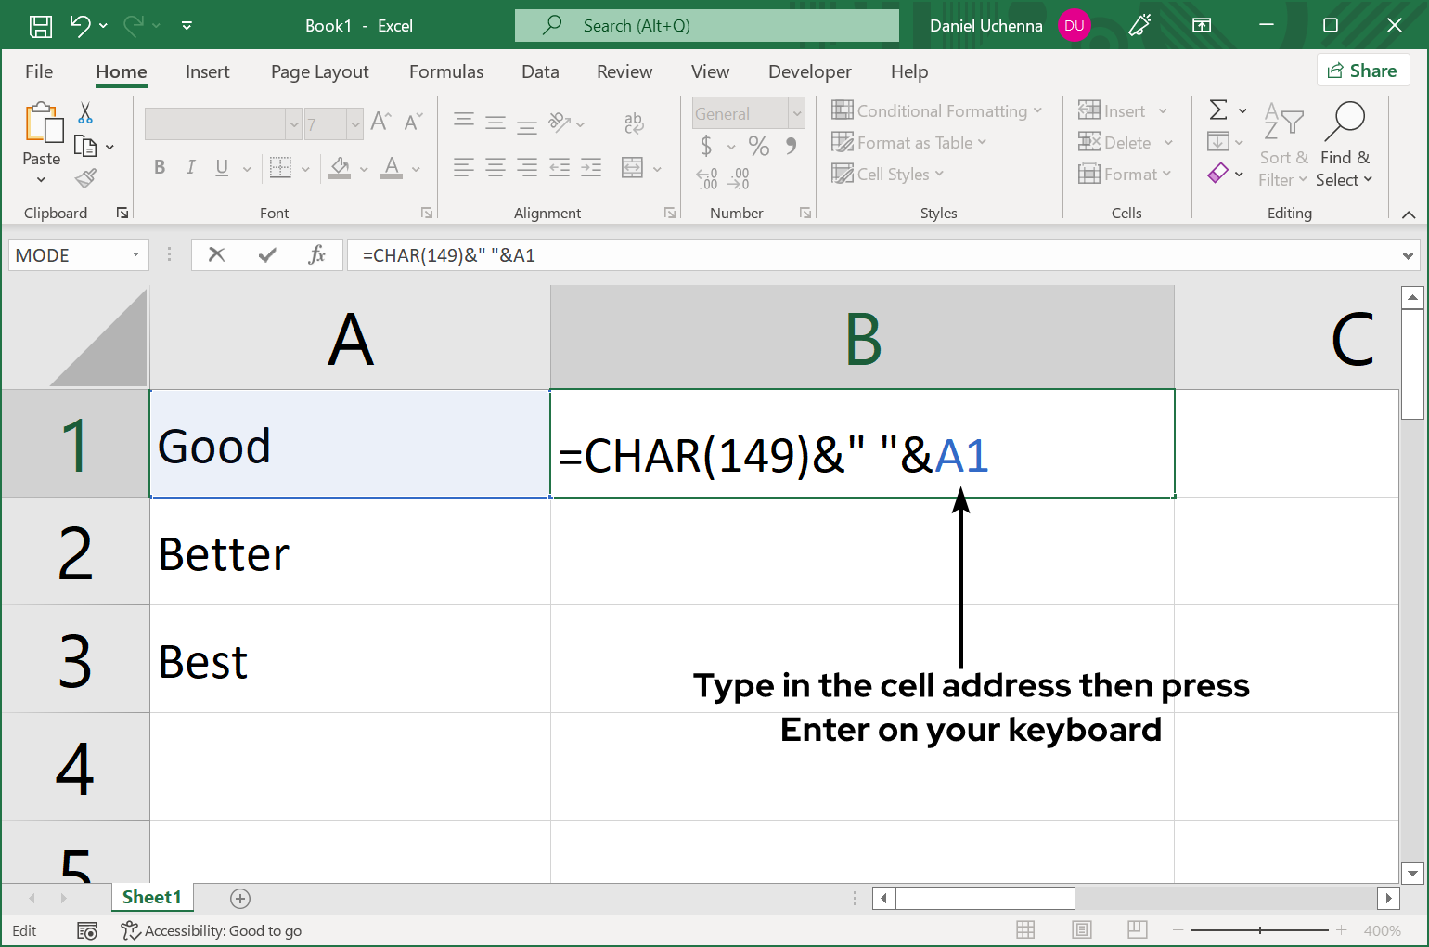Switch to Page Break Preview view
This screenshot has width=1429, height=947.
1137,930
